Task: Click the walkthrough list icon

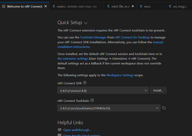Action: click(x=60, y=130)
